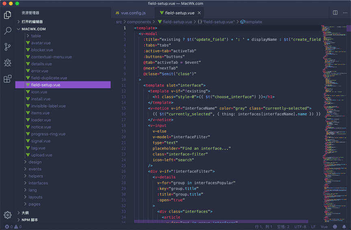Open the Source Control view
The width and height of the screenshot is (351, 230).
pos(7,47)
